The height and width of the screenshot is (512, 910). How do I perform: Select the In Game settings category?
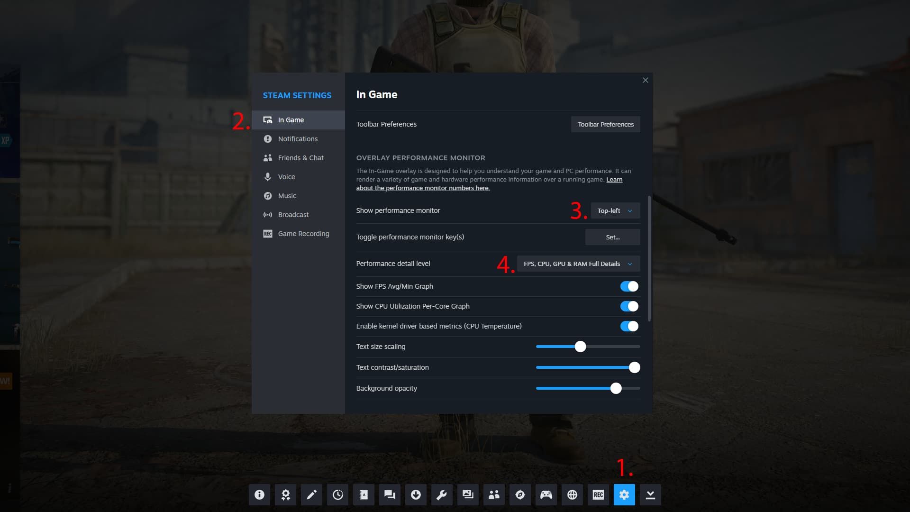click(299, 120)
